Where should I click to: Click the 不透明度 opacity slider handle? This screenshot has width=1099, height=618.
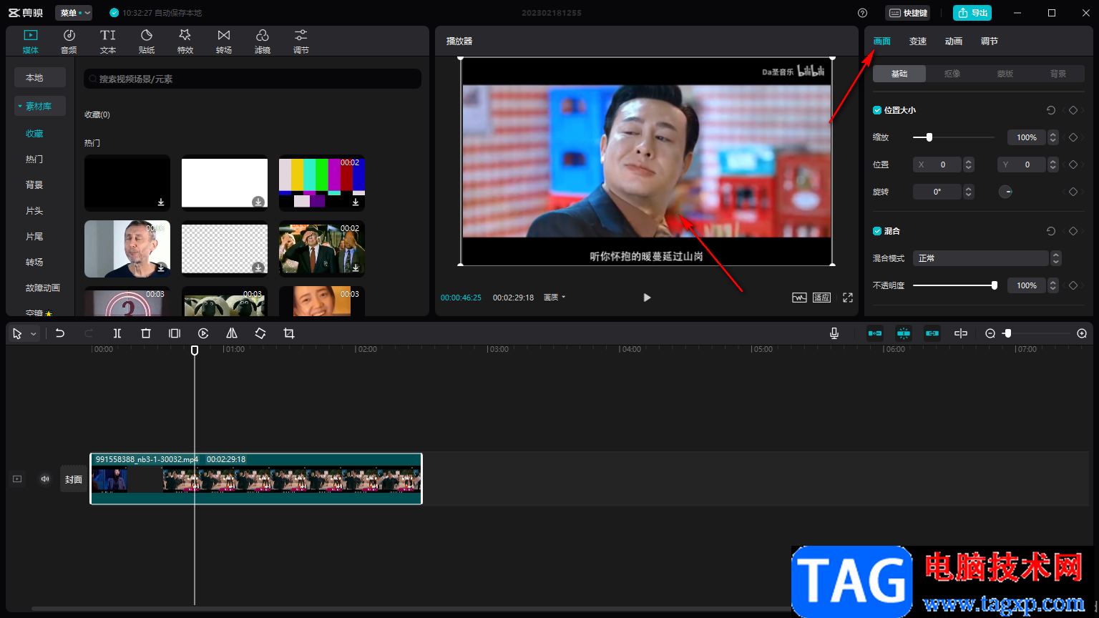[995, 285]
